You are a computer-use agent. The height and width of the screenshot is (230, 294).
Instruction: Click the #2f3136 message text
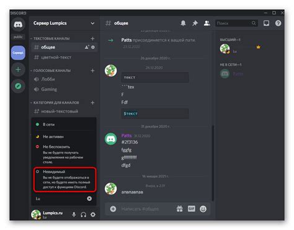[130, 142]
